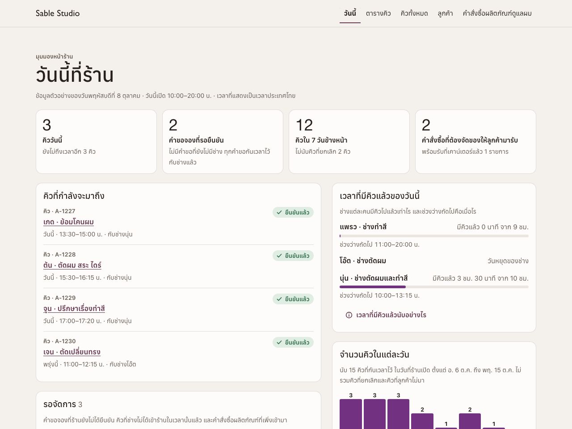This screenshot has height=429, width=572.
Task: Go to the คิวทั้งหมด tab
Action: point(414,13)
